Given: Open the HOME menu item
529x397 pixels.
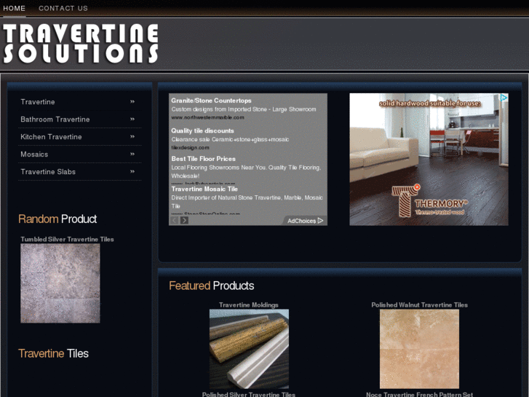Looking at the screenshot, I should [x=14, y=9].
